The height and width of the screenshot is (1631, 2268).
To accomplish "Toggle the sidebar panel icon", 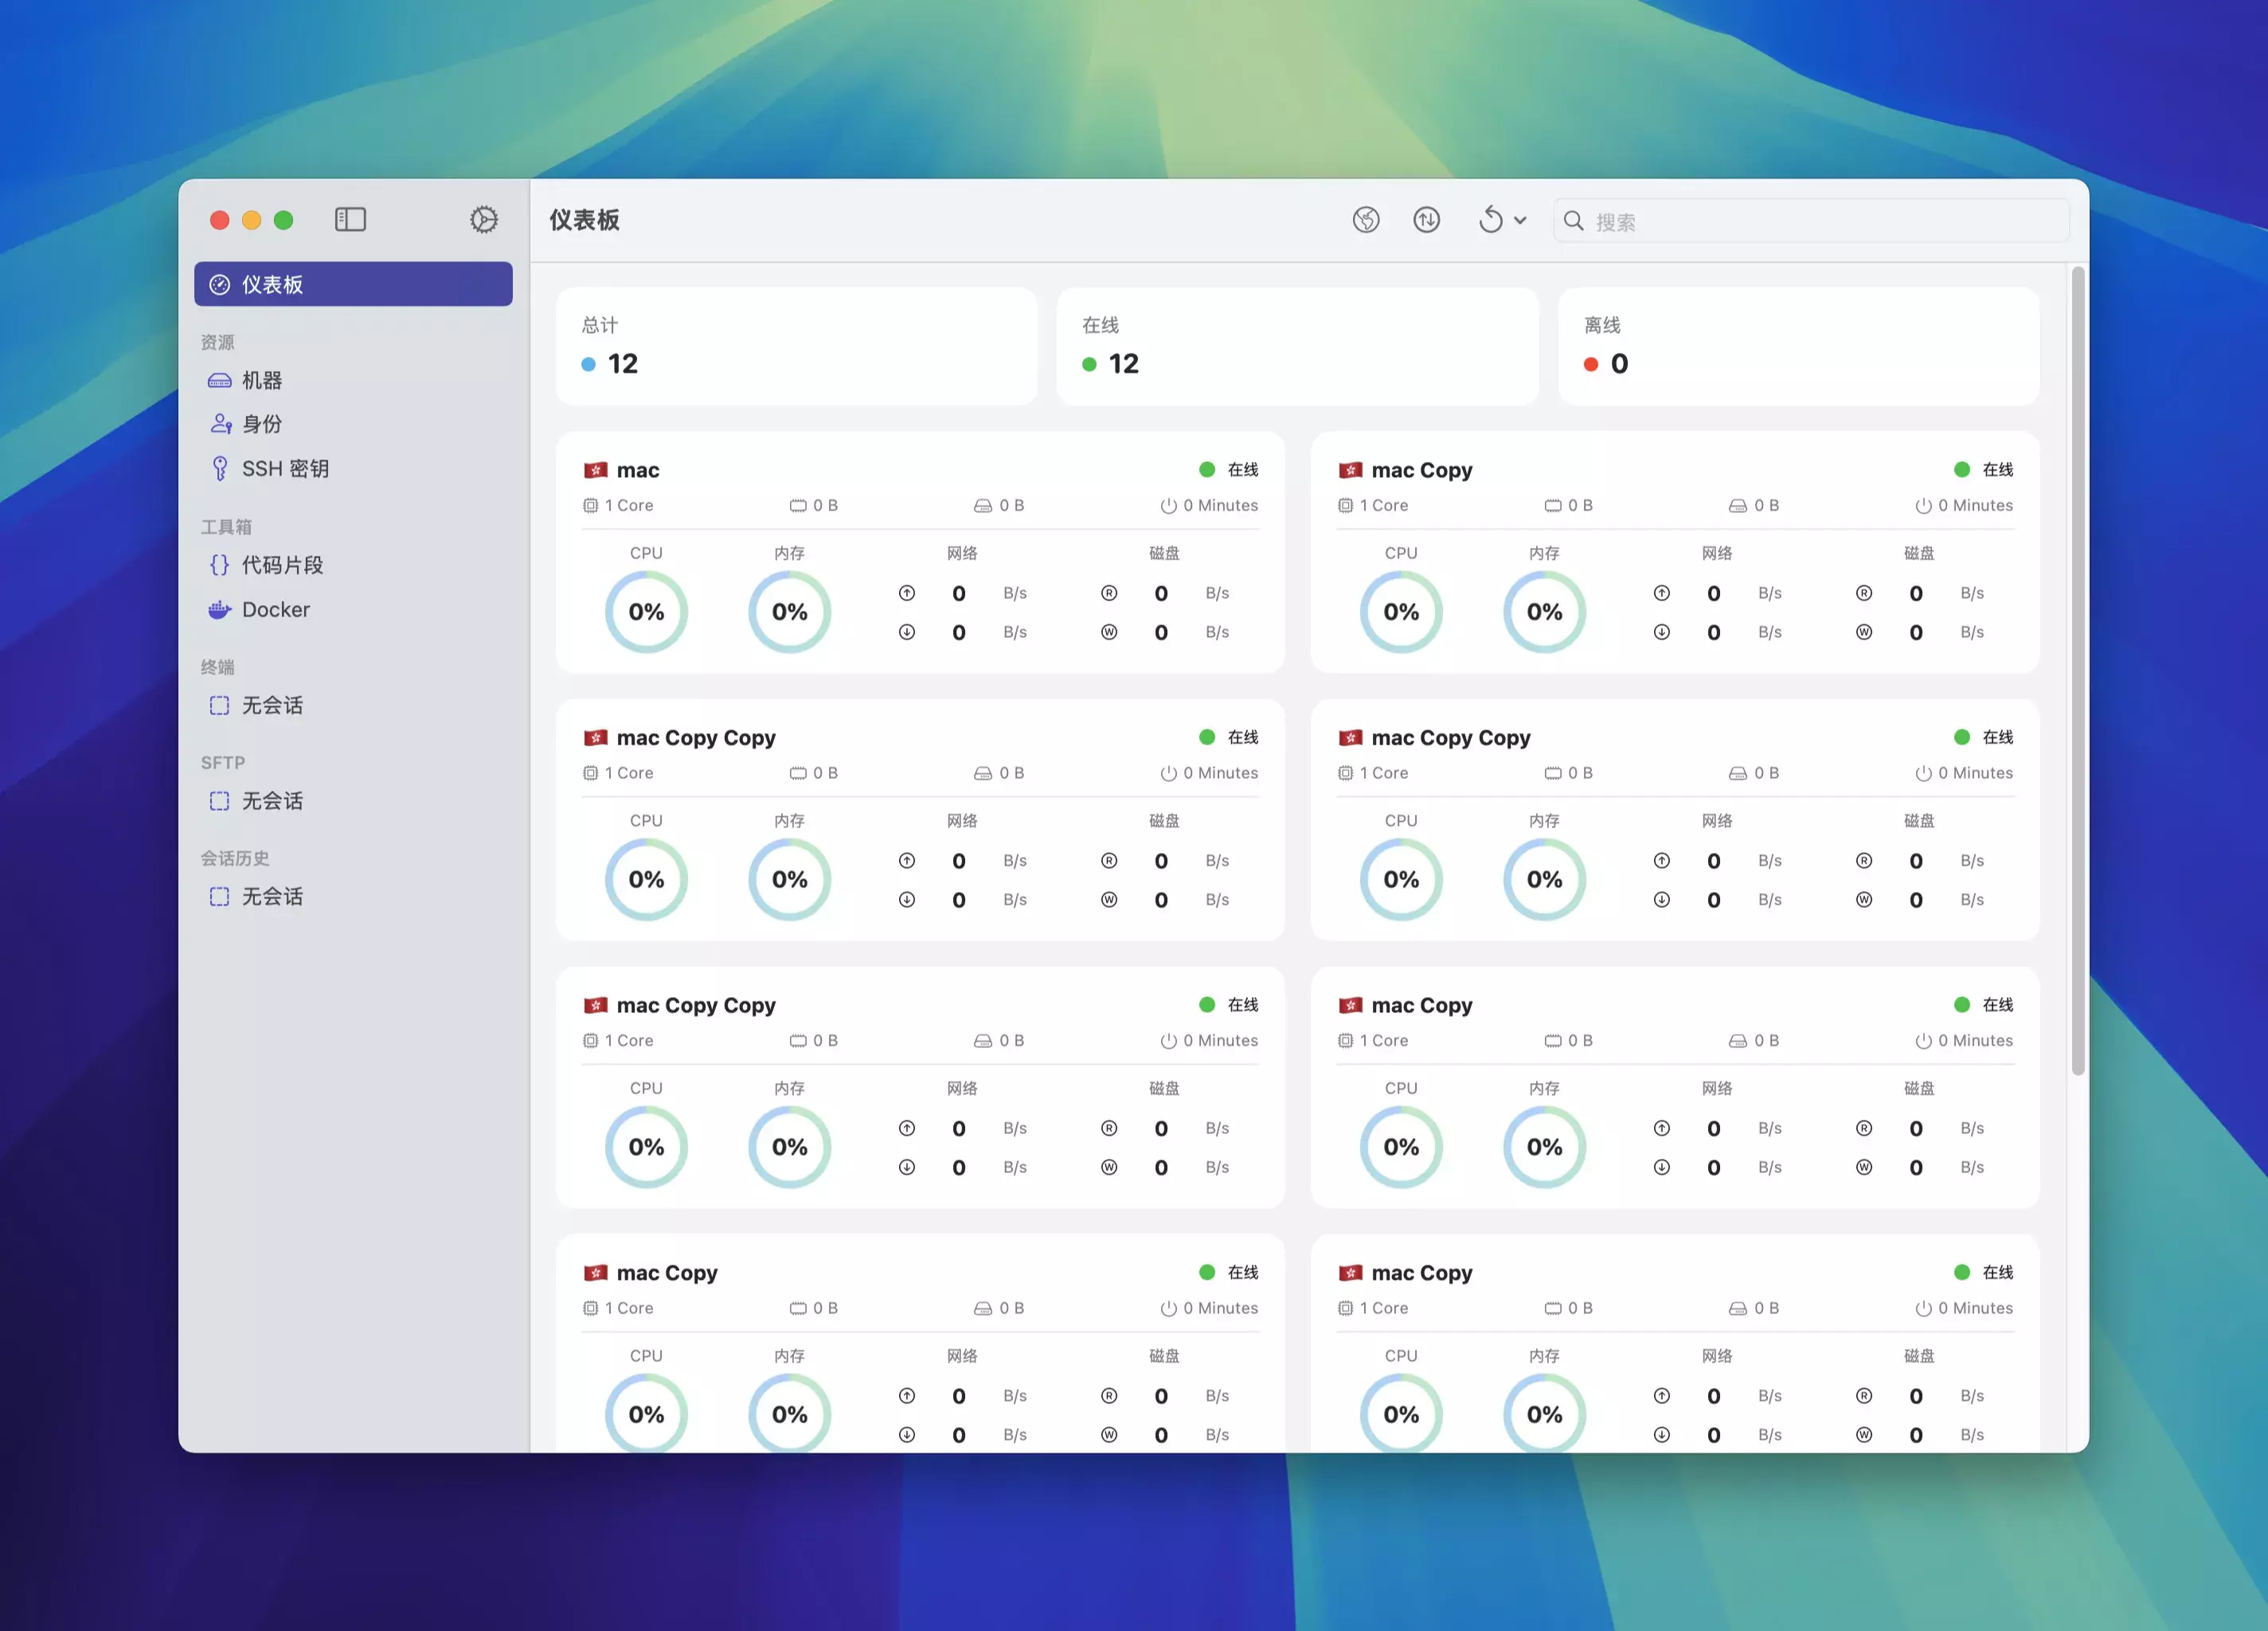I will (x=350, y=220).
